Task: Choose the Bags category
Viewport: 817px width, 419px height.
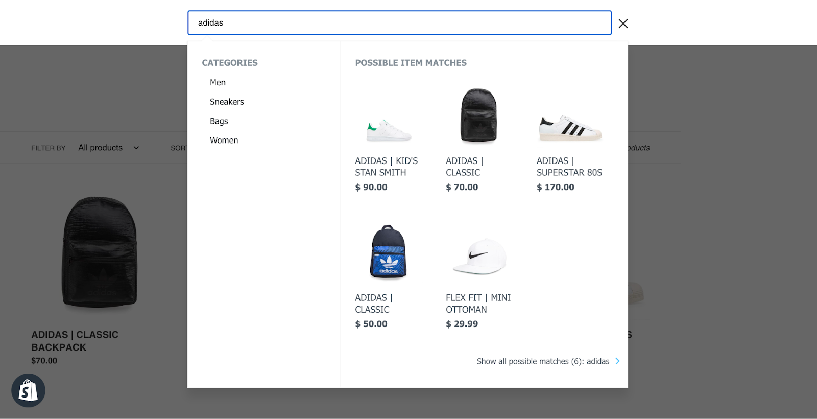Action: pos(219,121)
